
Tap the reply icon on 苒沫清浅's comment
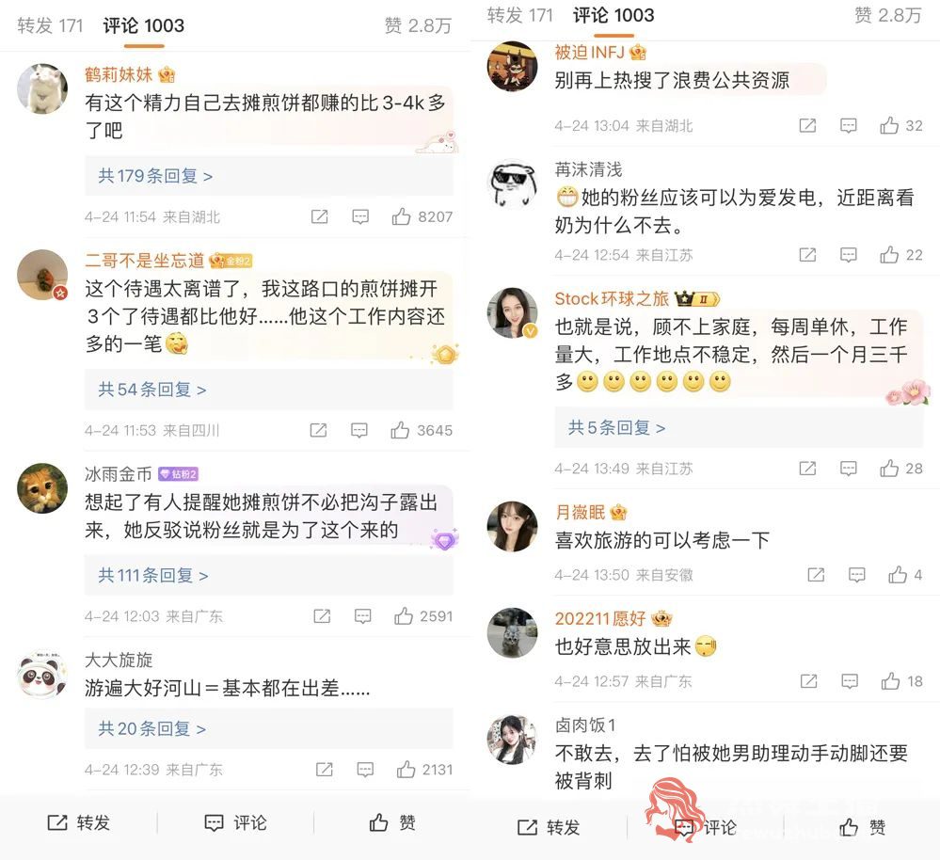849,255
